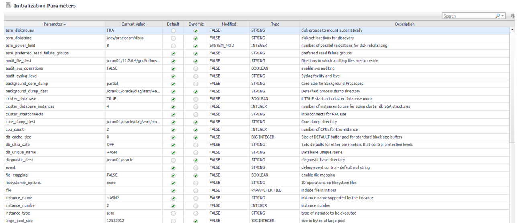Open the table customizer icon beside search
This screenshot has height=223, width=517.
513,16
